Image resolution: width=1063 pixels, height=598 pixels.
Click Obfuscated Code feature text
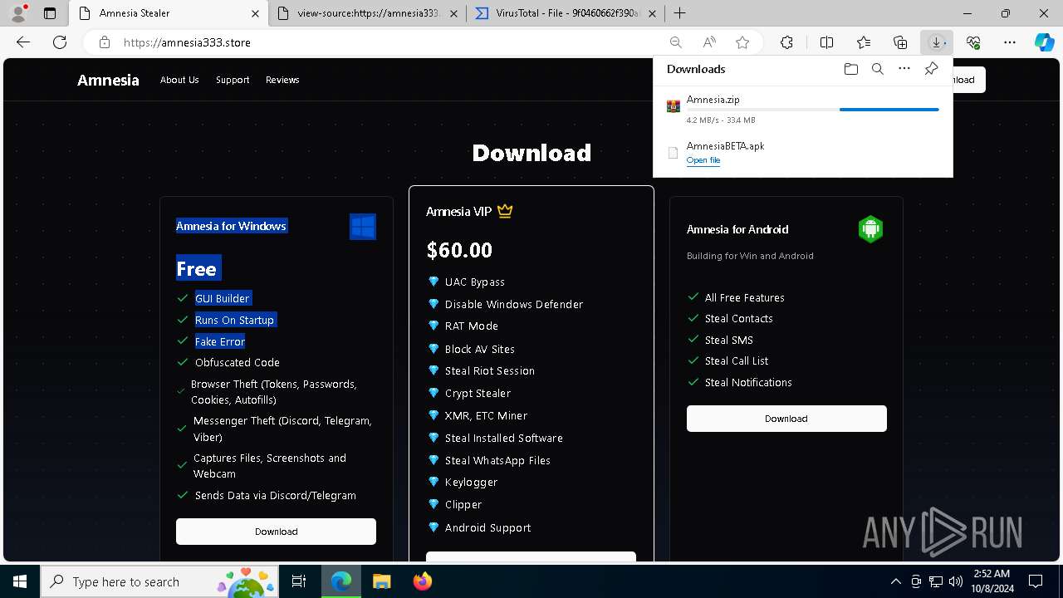click(x=238, y=363)
